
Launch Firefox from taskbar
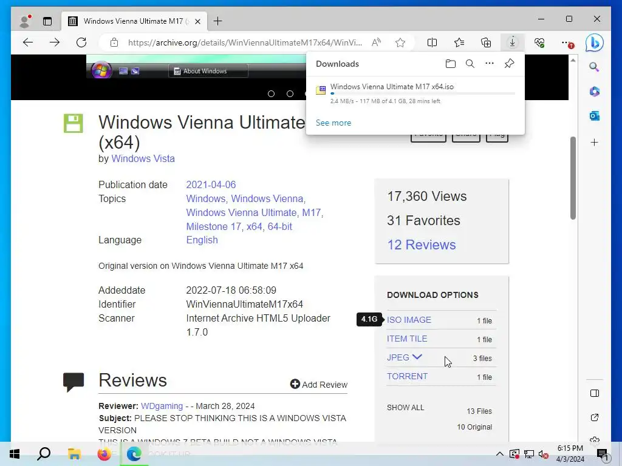pyautogui.click(x=104, y=454)
